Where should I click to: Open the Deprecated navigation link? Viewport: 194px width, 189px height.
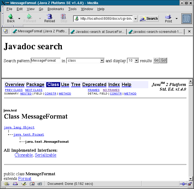pos(94,84)
